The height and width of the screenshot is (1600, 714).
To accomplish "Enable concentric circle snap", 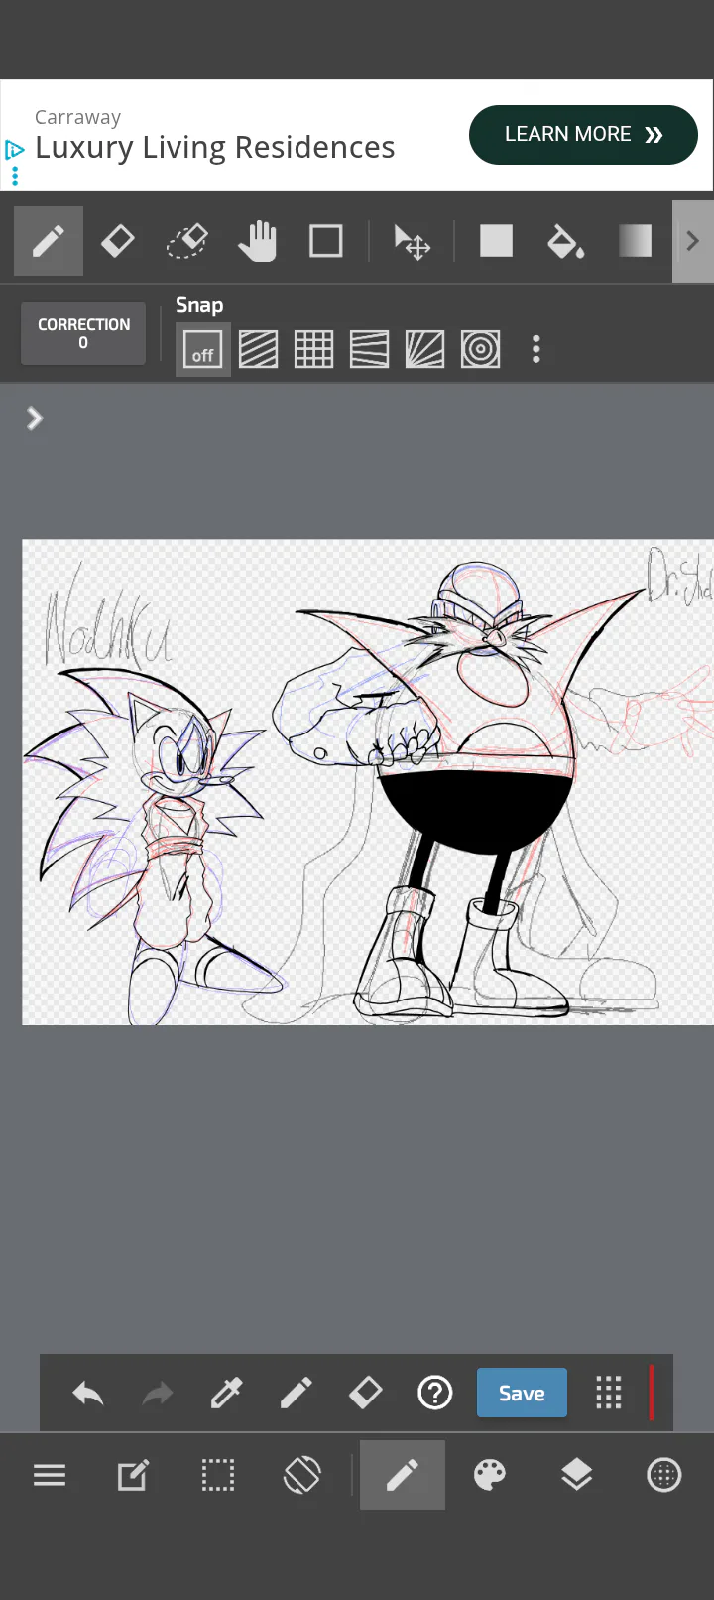I will [481, 349].
